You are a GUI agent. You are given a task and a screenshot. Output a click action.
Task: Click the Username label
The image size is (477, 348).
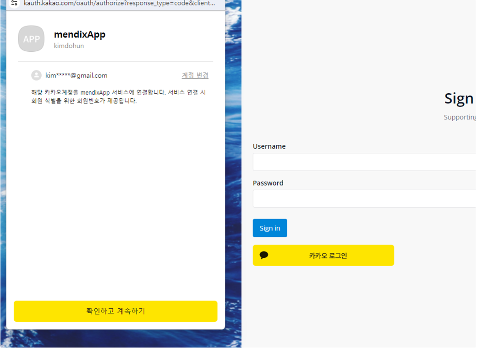(x=269, y=146)
